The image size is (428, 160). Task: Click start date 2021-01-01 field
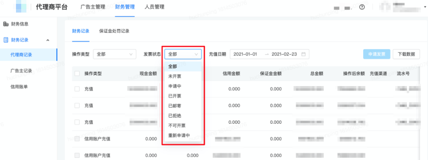246,54
